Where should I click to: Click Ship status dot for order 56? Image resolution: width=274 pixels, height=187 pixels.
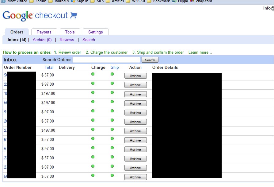point(112,102)
